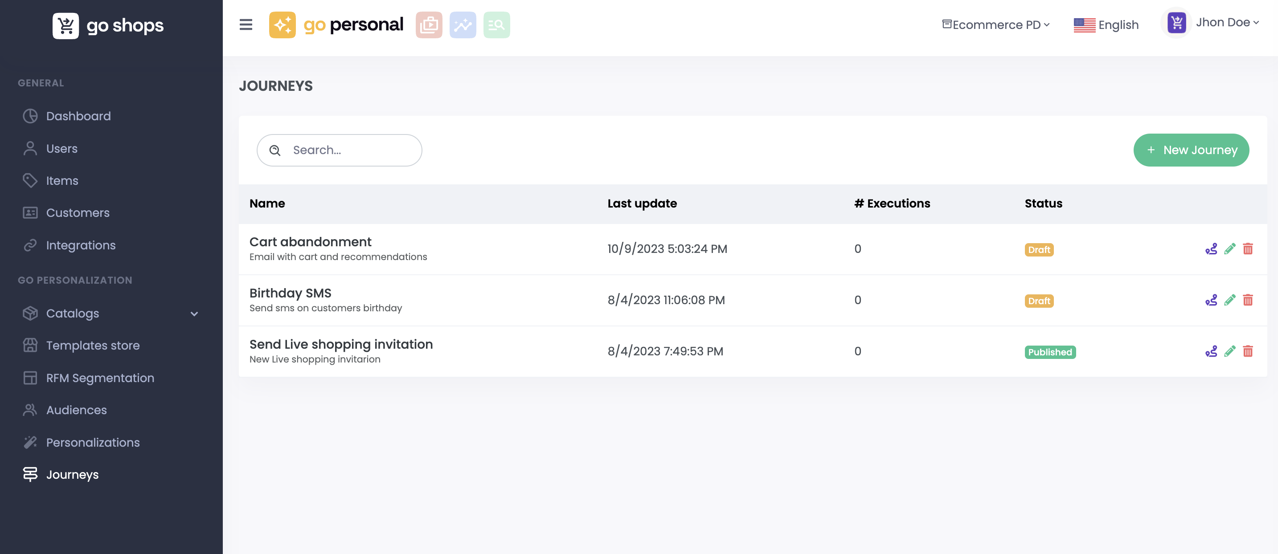Edit the Birthday SMS journey with pencil

(x=1229, y=300)
